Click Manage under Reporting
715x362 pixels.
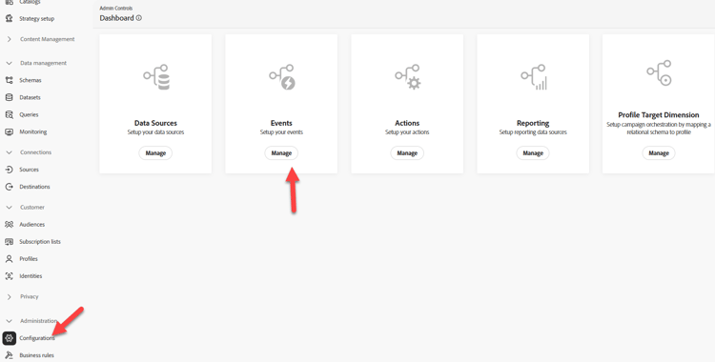(533, 153)
